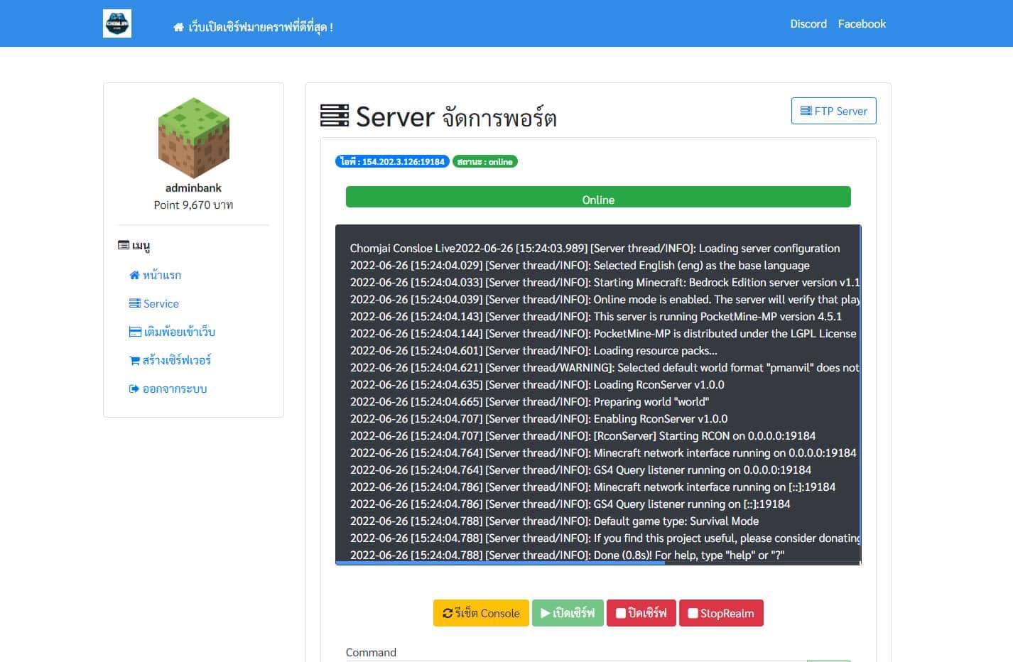
Task: Click the server IP badge 154.202.3.126:19184
Action: [x=392, y=161]
